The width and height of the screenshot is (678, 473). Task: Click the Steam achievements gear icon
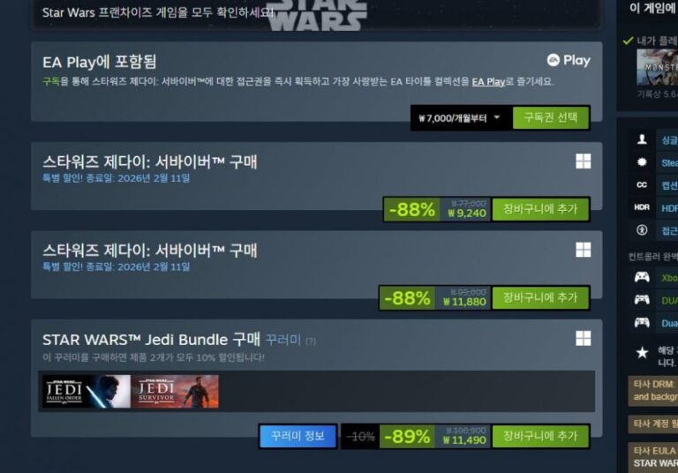coord(642,162)
